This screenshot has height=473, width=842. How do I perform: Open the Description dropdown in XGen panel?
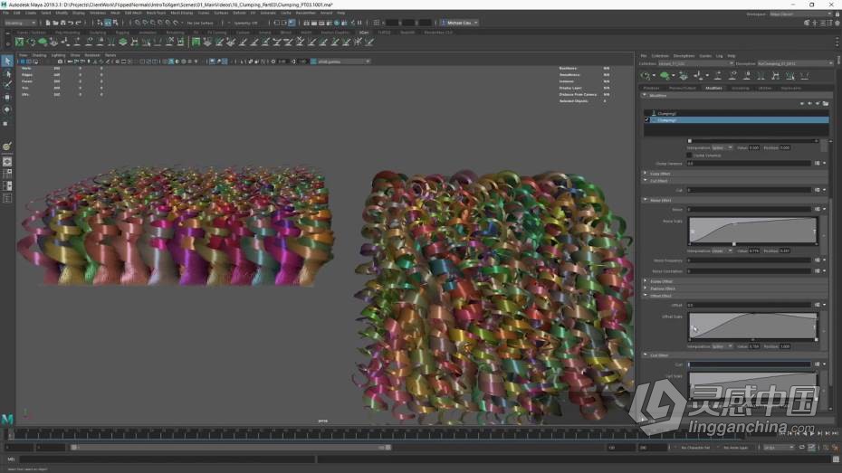click(x=794, y=64)
